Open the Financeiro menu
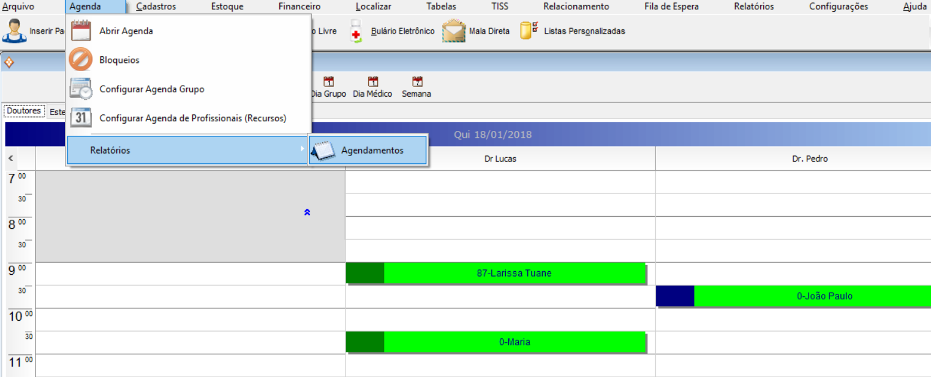The image size is (931, 377). point(299,7)
